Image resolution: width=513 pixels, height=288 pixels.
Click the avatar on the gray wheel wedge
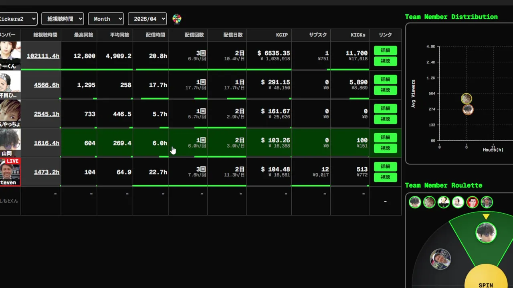440,259
